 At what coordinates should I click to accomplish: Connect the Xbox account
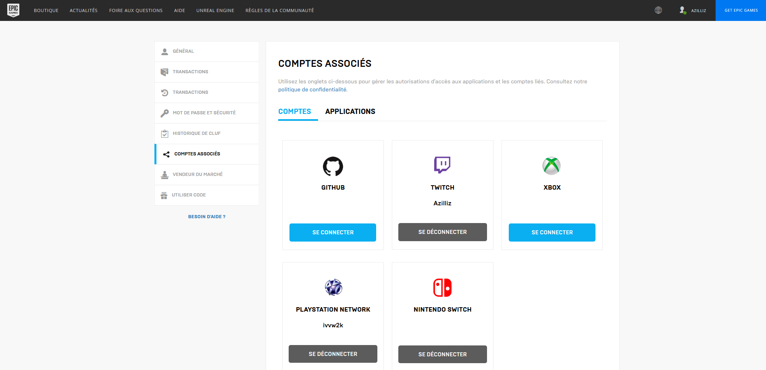[552, 232]
